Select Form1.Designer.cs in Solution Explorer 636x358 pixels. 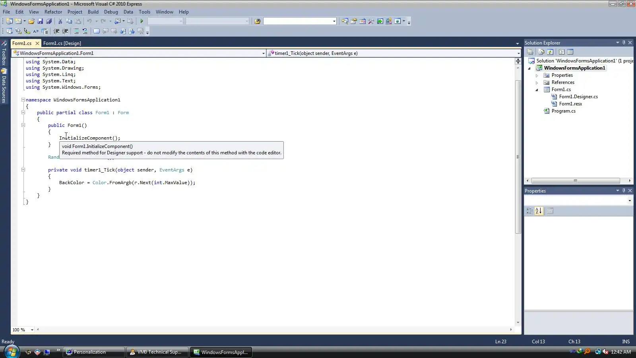tap(578, 97)
